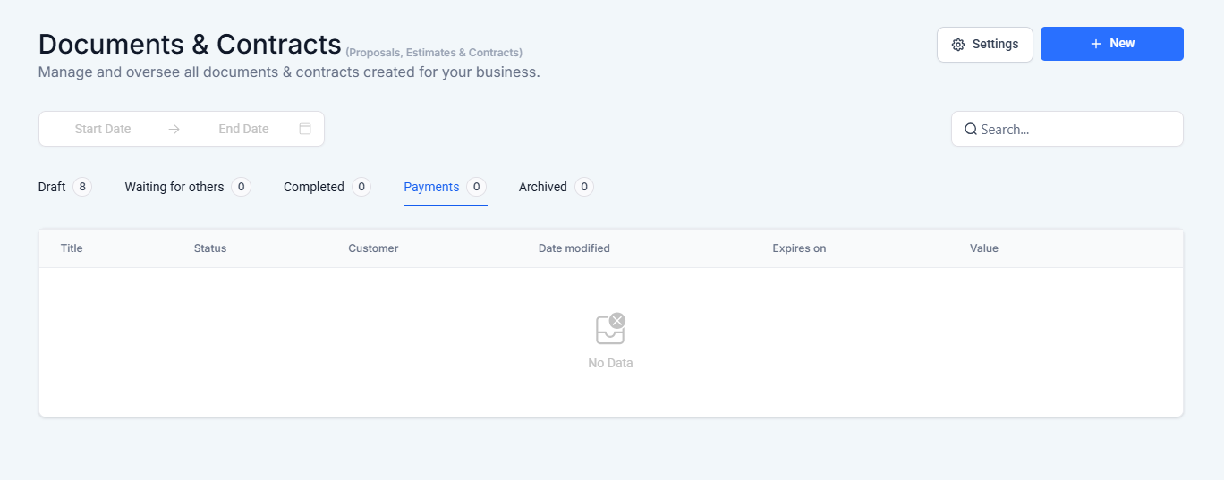The width and height of the screenshot is (1224, 480).
Task: Click the magnifying glass search icon
Action: pos(970,129)
